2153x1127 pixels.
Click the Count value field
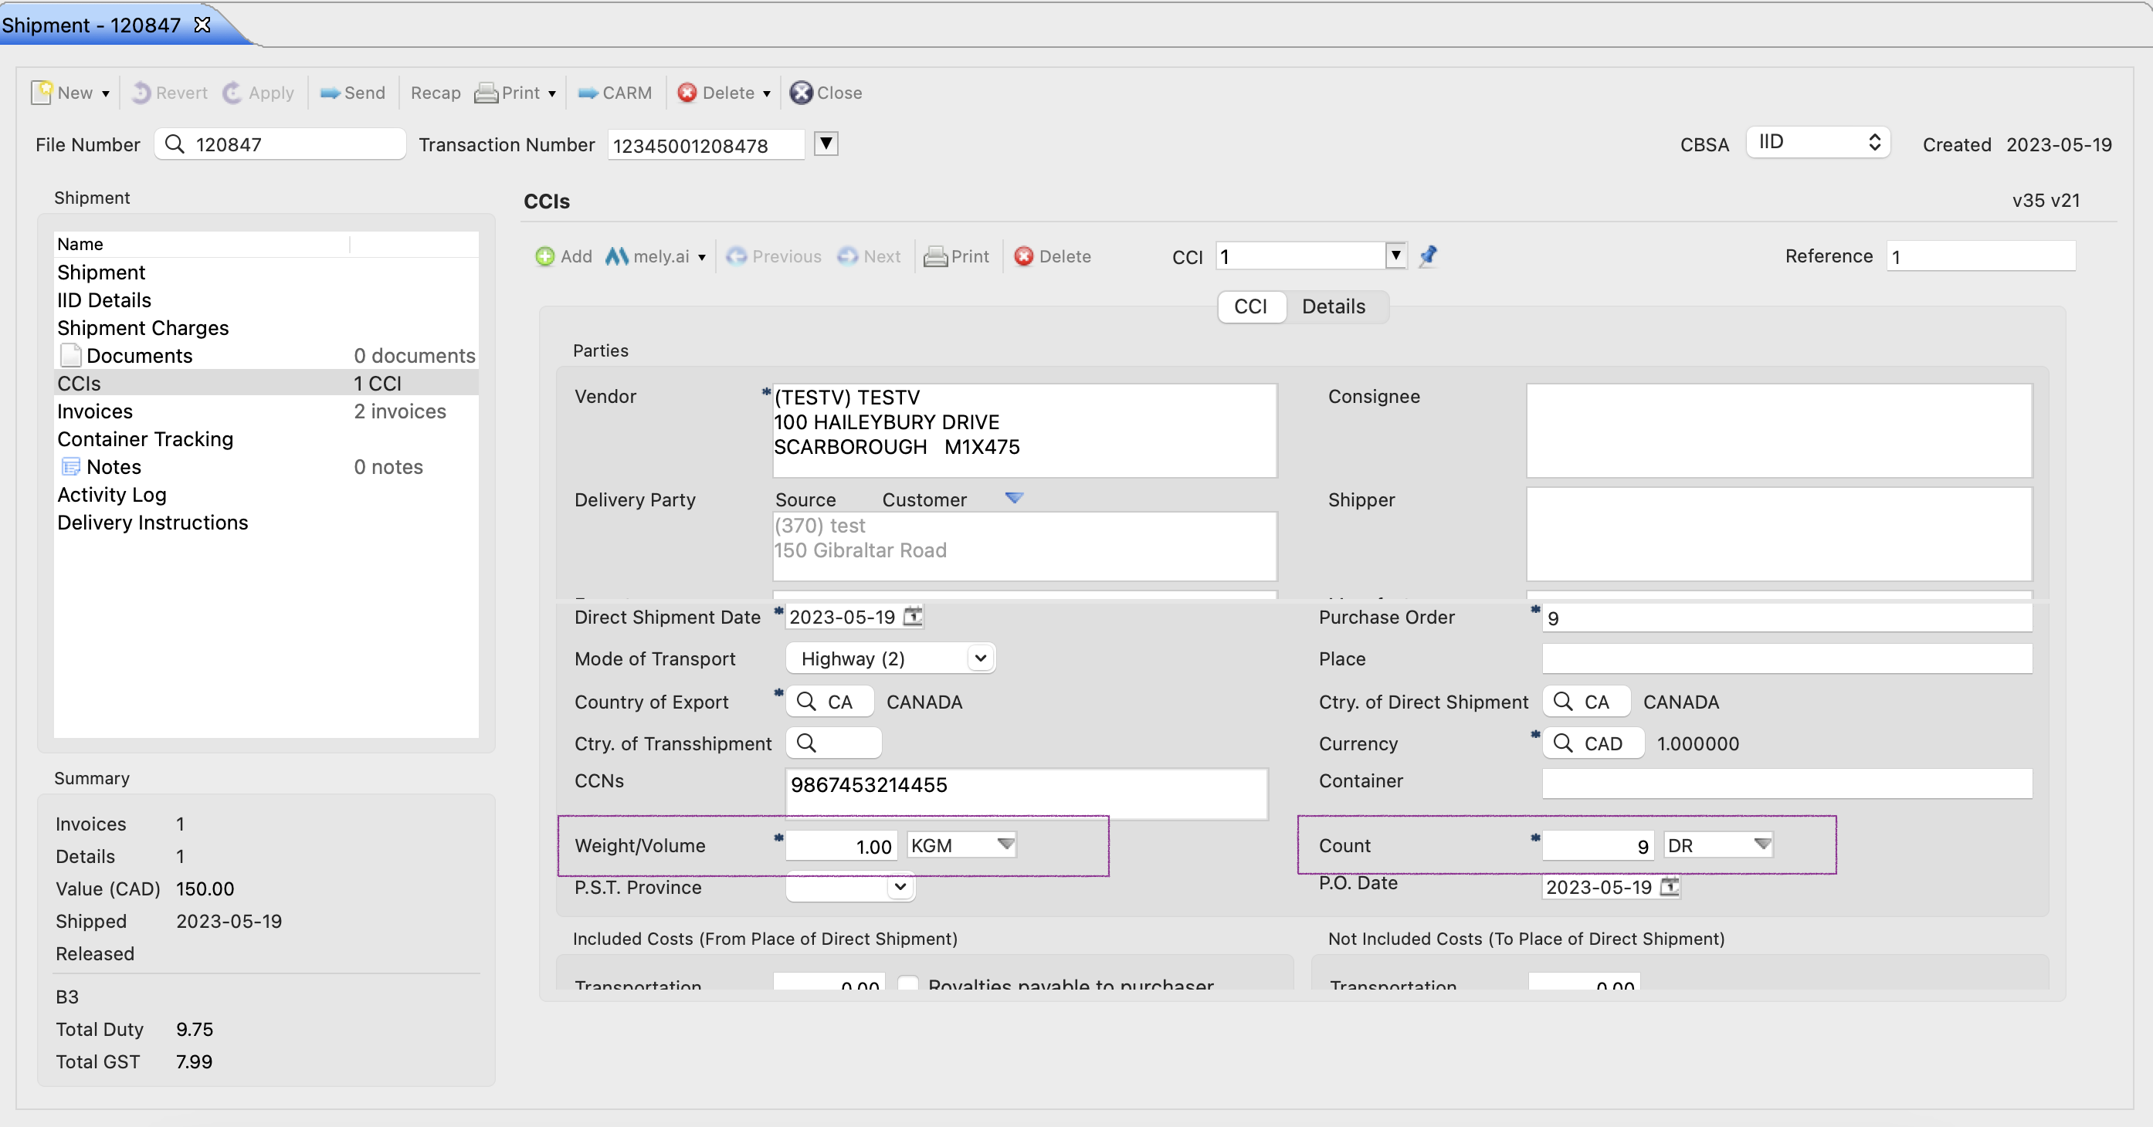(x=1597, y=845)
